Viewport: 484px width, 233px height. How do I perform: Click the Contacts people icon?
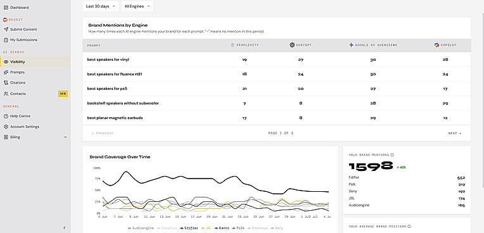point(6,94)
